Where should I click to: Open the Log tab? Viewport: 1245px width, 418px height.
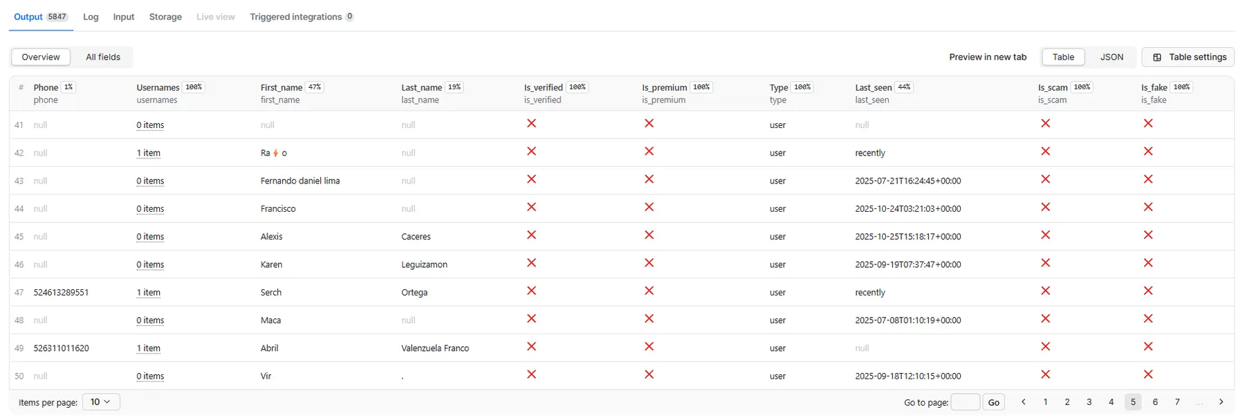91,17
